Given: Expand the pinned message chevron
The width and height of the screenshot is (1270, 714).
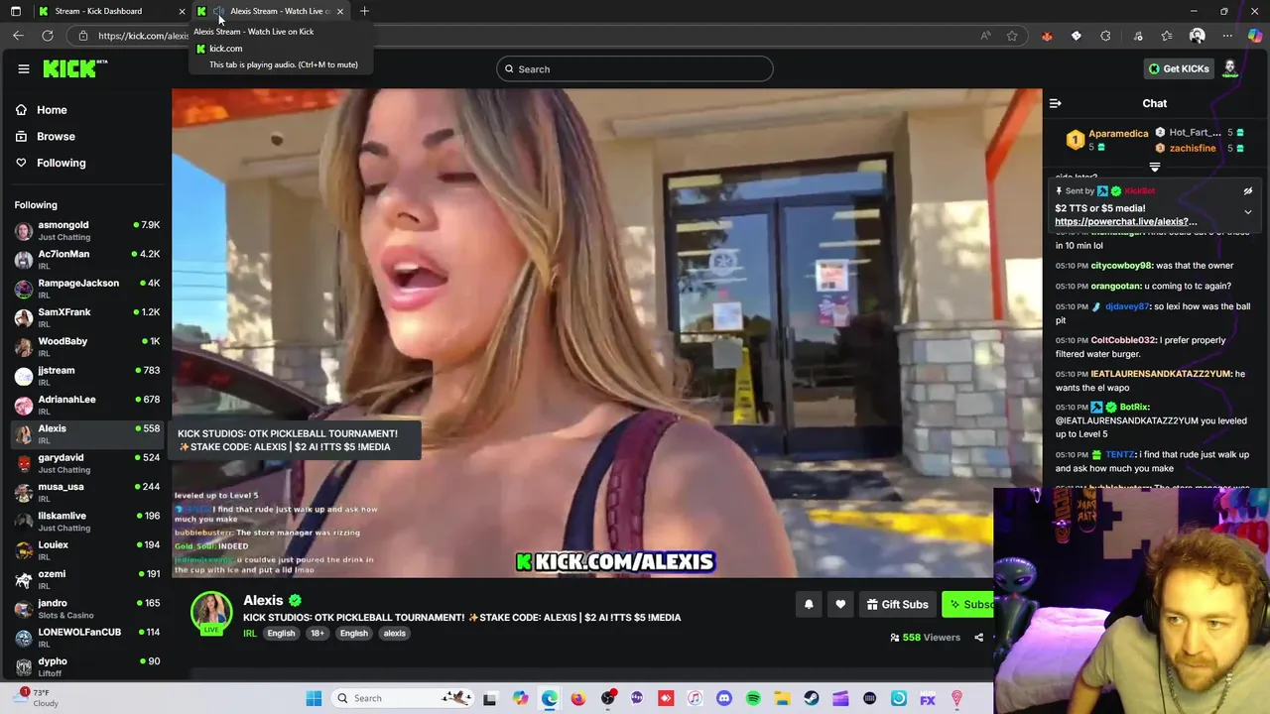Looking at the screenshot, I should tap(1248, 212).
